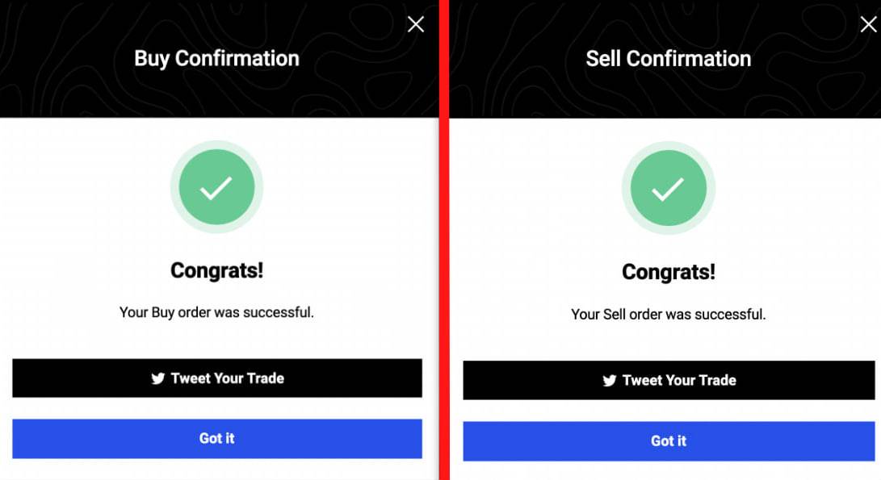Click Twitter bird icon in Buy dialog
This screenshot has width=881, height=480.
[158, 378]
